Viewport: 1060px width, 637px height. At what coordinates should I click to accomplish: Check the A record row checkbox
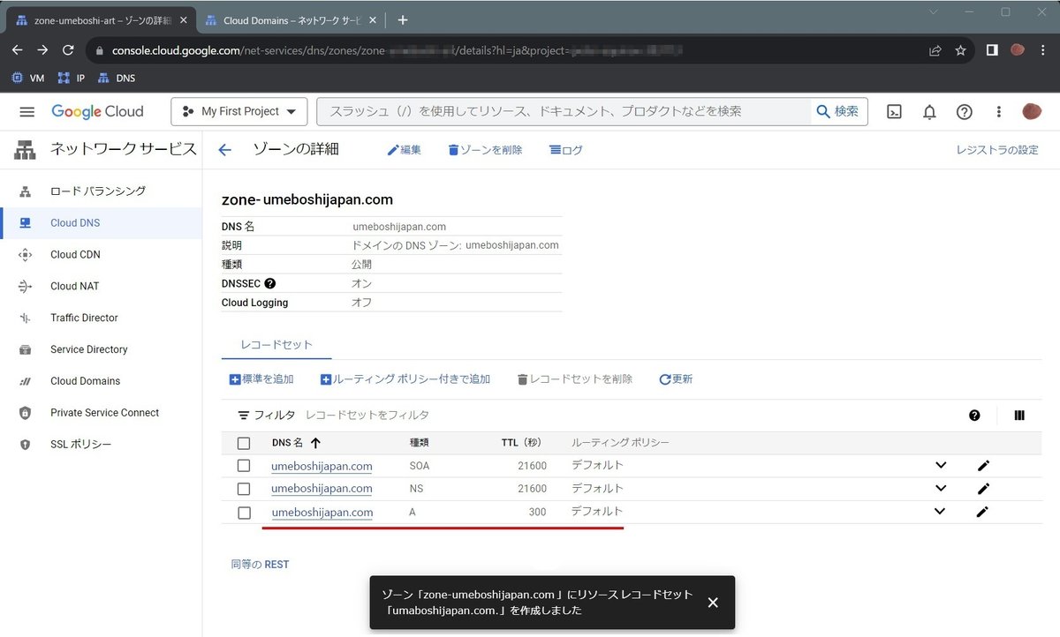244,513
